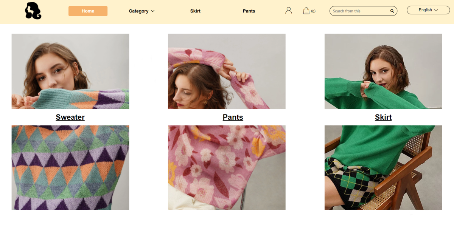Open the Pants category heading link
Viewport: 454px width, 229px height.
(x=233, y=117)
